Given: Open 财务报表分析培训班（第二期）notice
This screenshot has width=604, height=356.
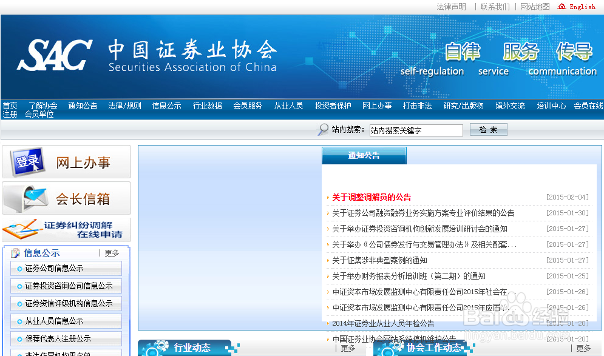Looking at the screenshot, I should 409,277.
